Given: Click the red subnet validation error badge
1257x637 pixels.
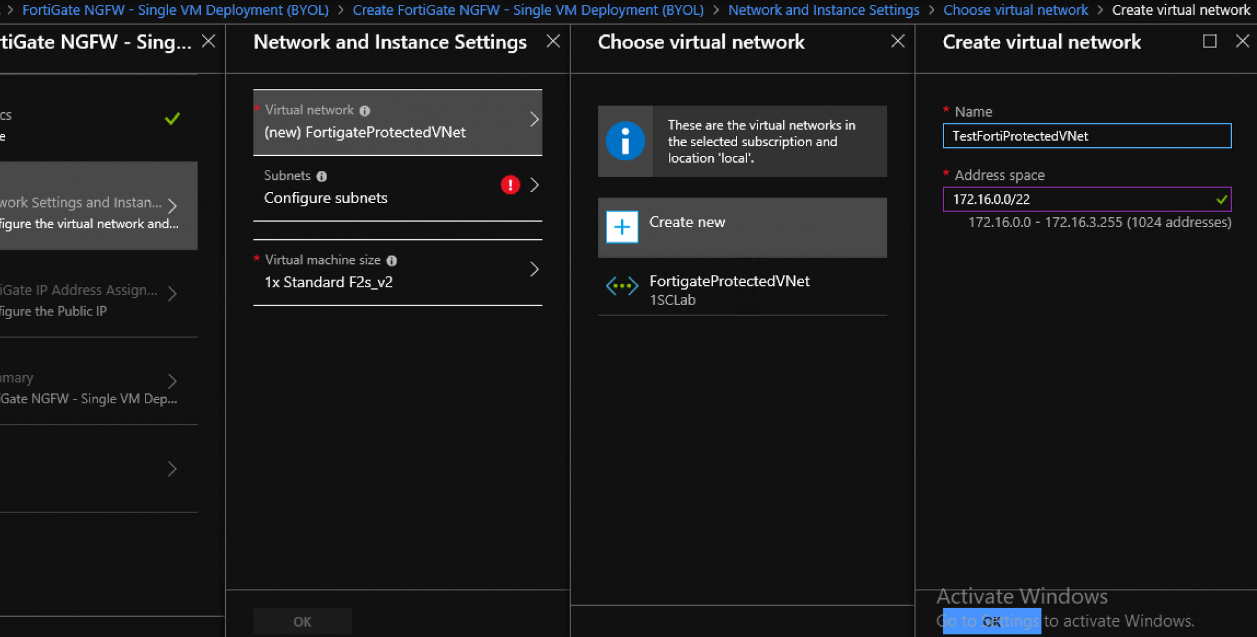Looking at the screenshot, I should (510, 185).
